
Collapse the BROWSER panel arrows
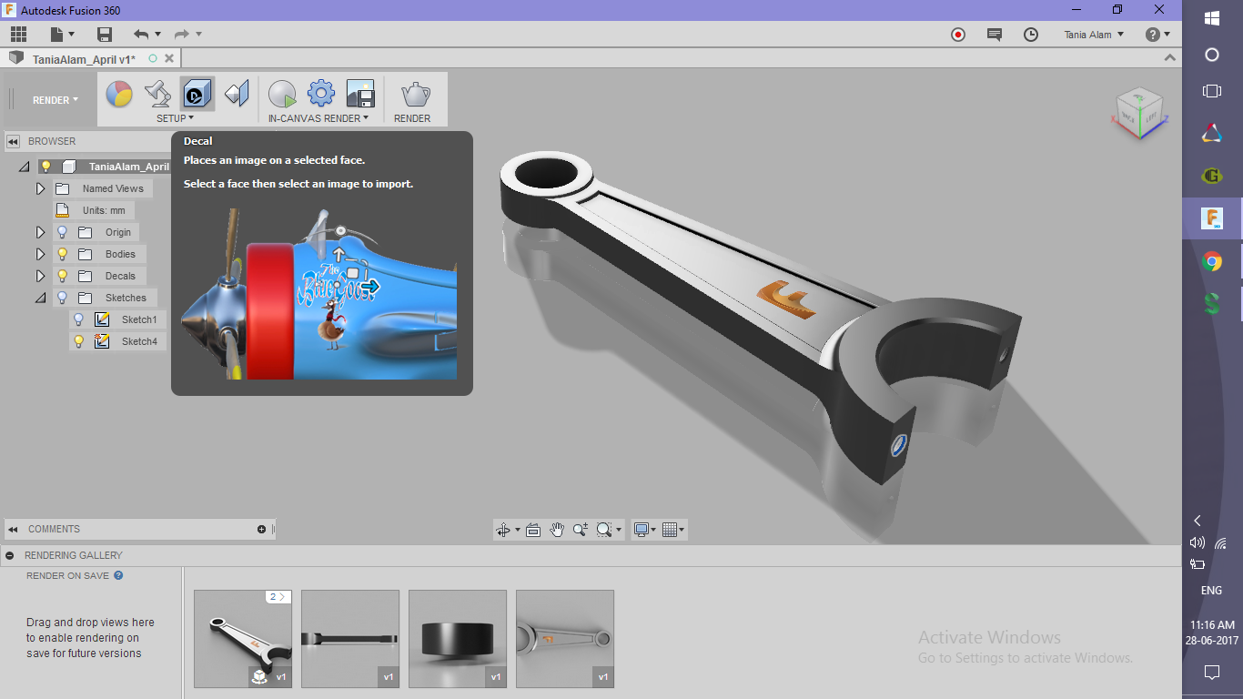tap(14, 141)
